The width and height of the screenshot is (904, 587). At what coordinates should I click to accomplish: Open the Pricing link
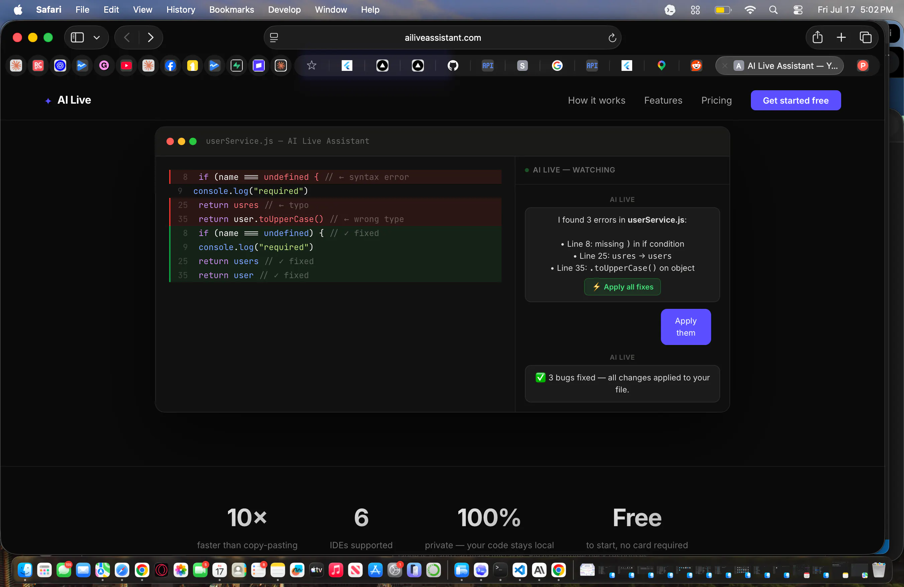tap(716, 100)
